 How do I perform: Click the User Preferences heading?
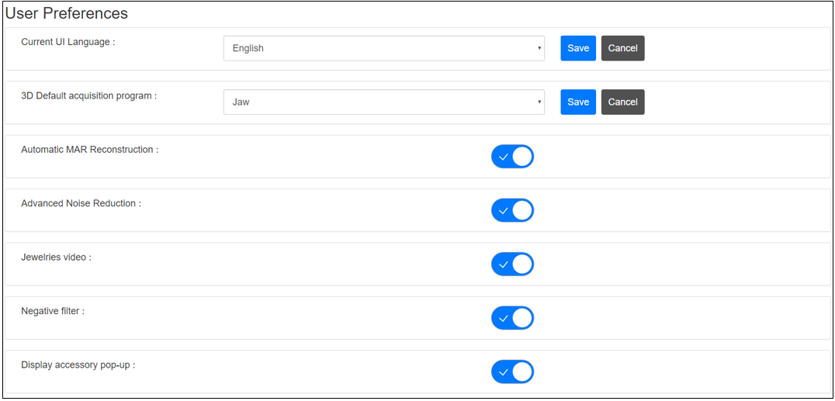pos(67,14)
